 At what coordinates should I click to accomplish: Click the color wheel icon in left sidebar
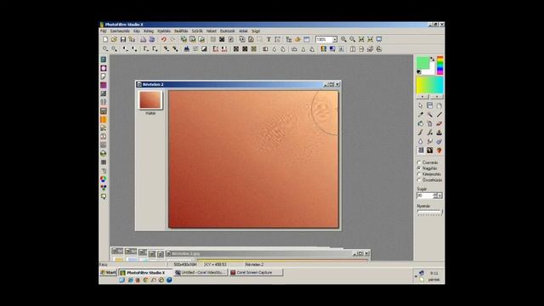104,179
